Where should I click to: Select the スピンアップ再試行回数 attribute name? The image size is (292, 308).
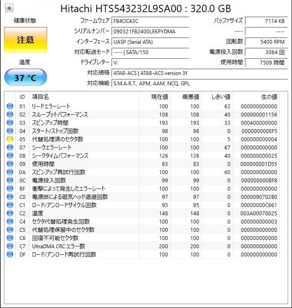click(58, 172)
